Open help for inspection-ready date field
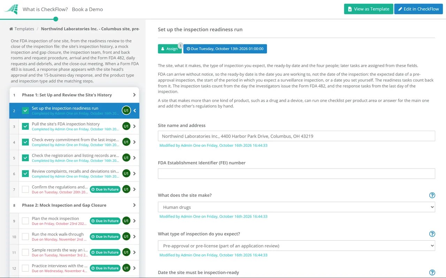 coord(432,272)
